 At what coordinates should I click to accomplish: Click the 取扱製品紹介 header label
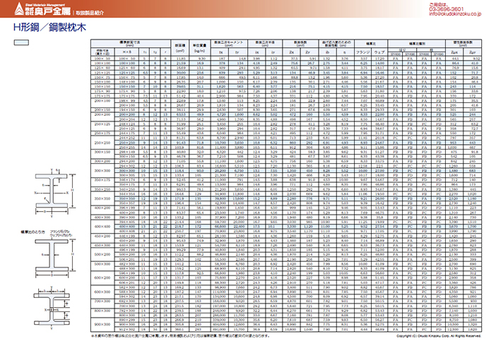pos(89,13)
